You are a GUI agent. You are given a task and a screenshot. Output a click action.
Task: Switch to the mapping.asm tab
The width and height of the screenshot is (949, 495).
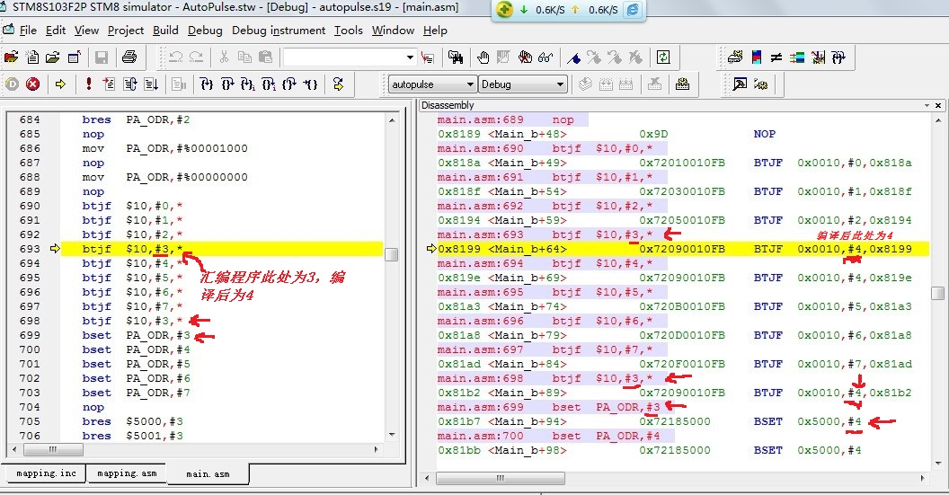coord(127,473)
